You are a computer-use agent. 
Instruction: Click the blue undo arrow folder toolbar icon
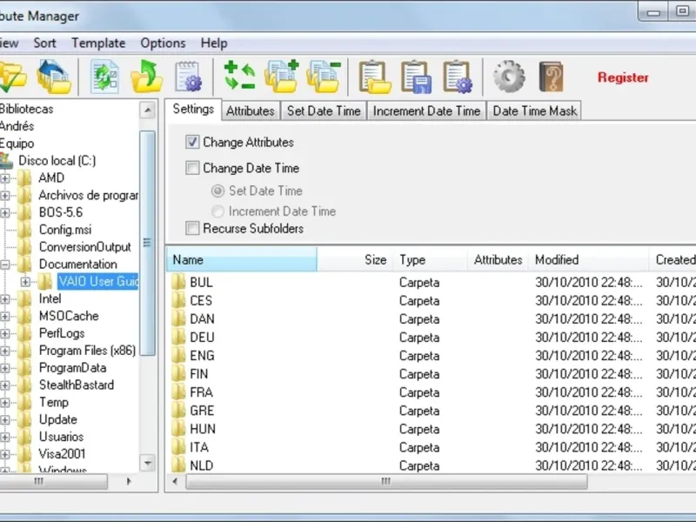[53, 77]
